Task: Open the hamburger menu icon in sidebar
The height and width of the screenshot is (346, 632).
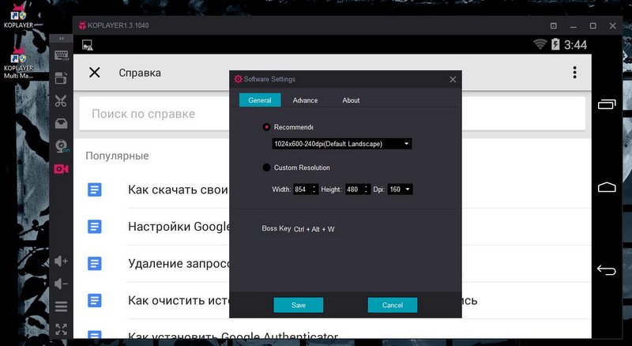Action: (62, 307)
